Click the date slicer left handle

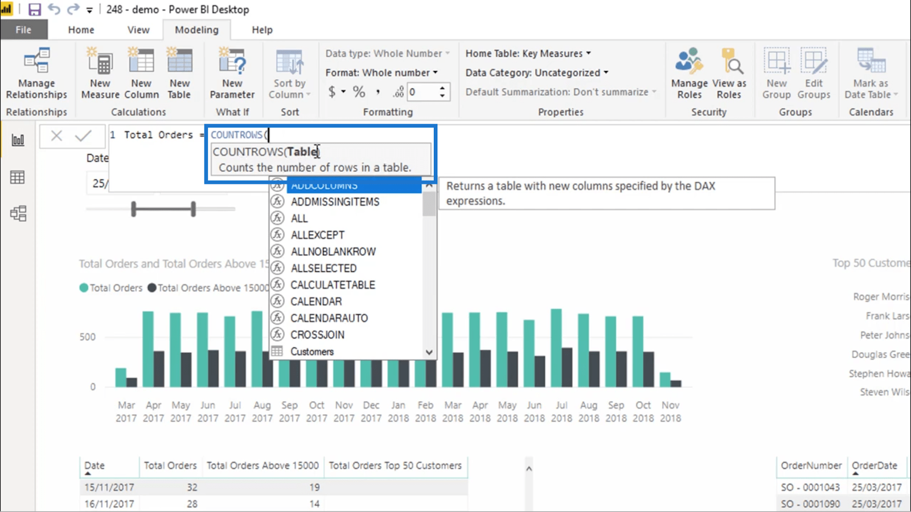[x=134, y=209]
